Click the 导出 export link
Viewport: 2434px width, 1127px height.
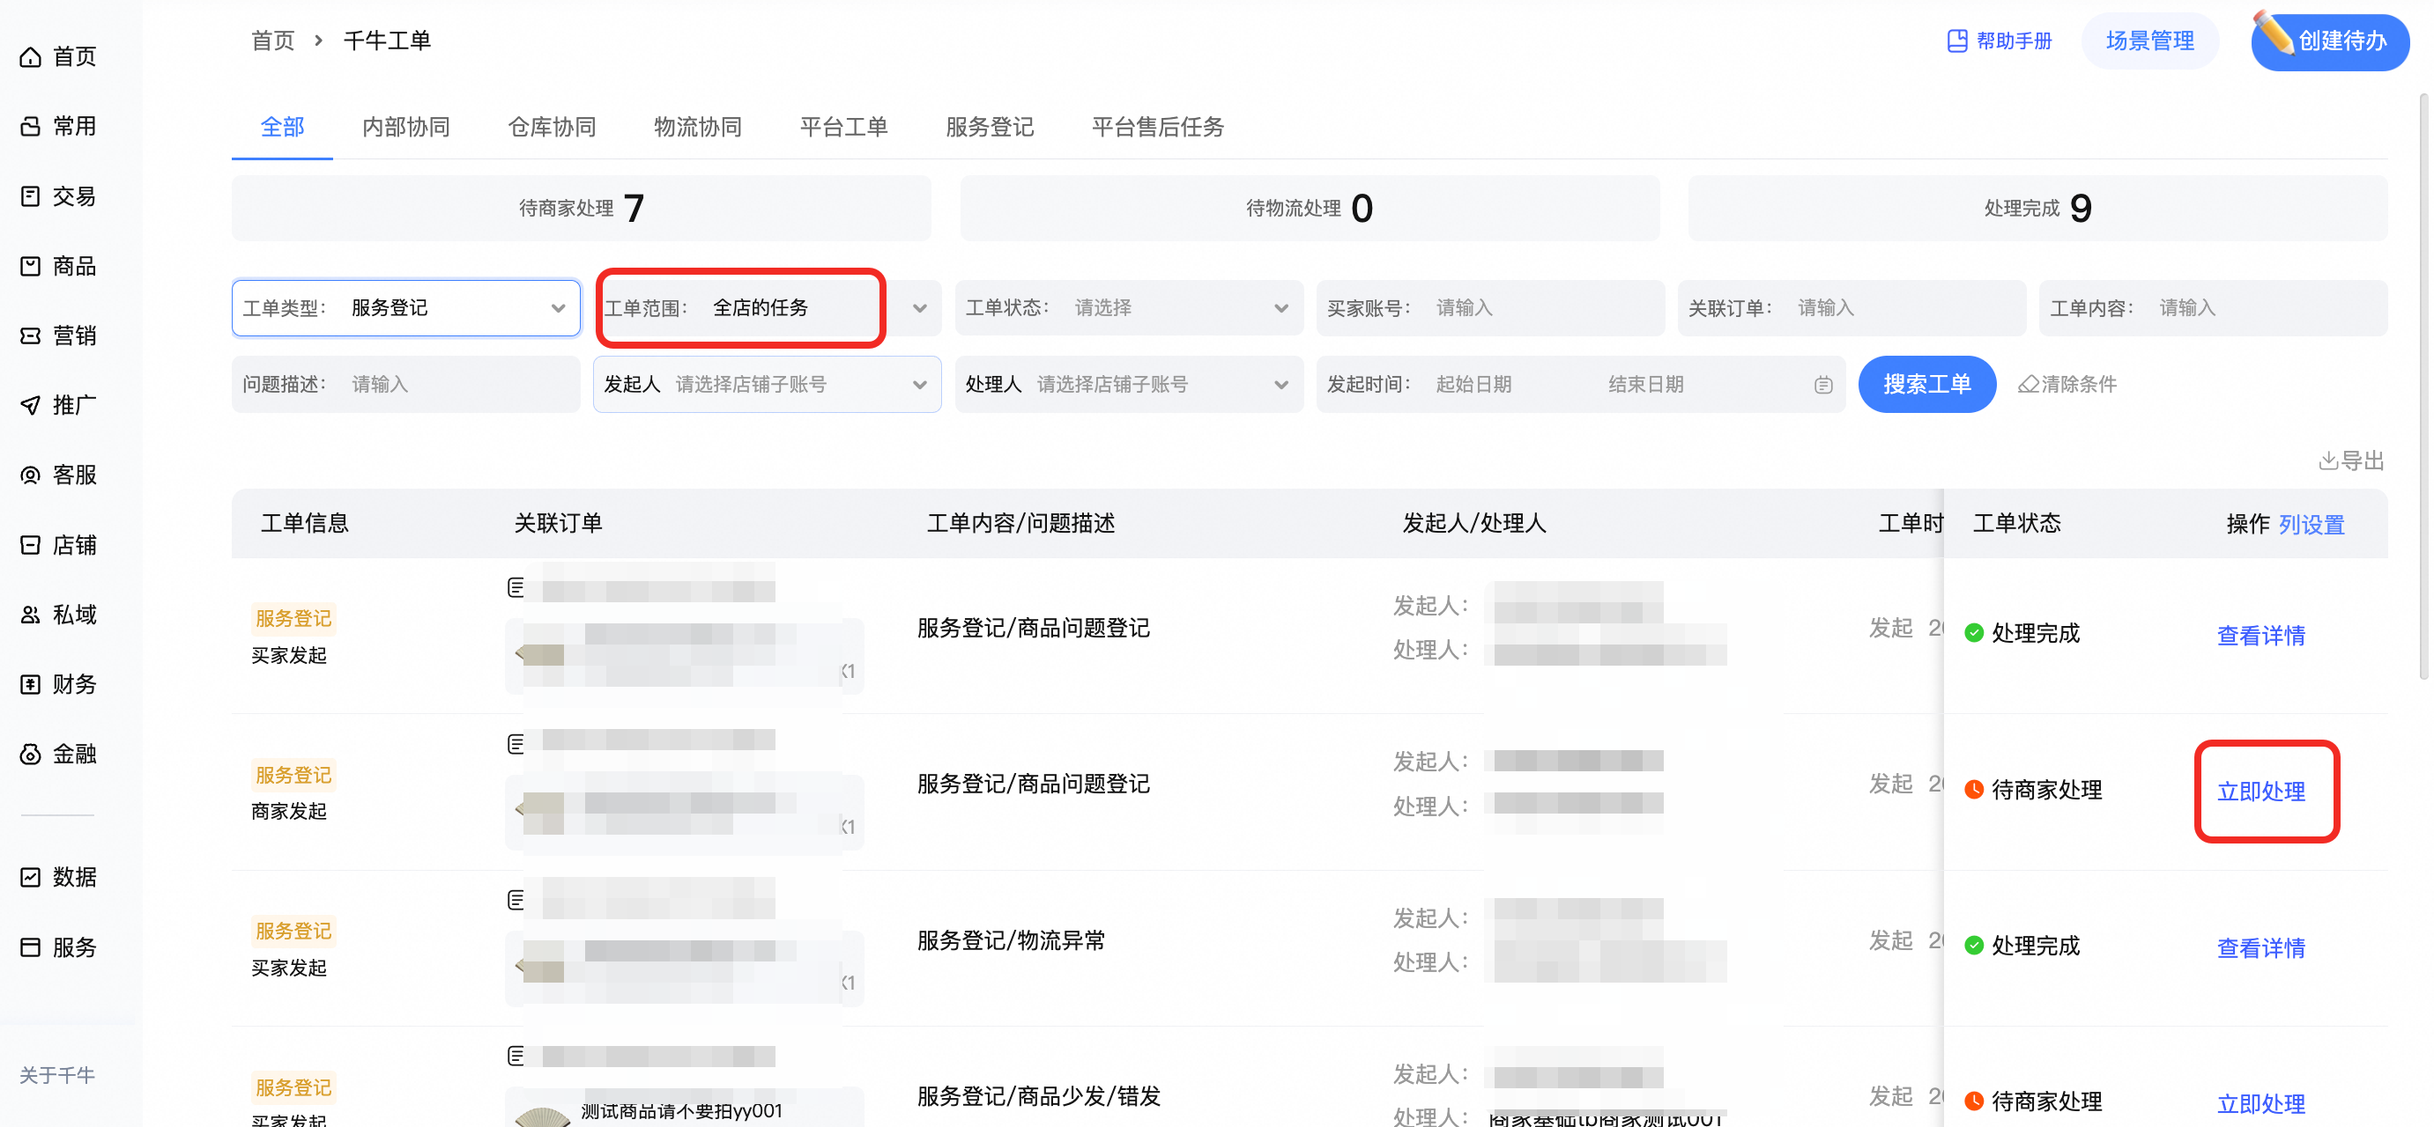(x=2352, y=460)
